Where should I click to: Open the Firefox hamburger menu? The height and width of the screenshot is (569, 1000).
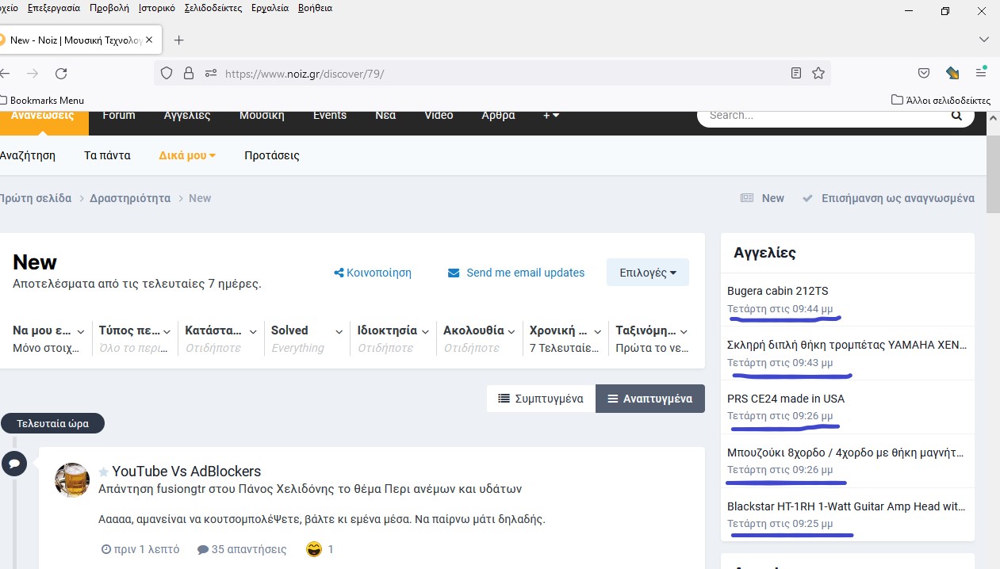pyautogui.click(x=981, y=73)
